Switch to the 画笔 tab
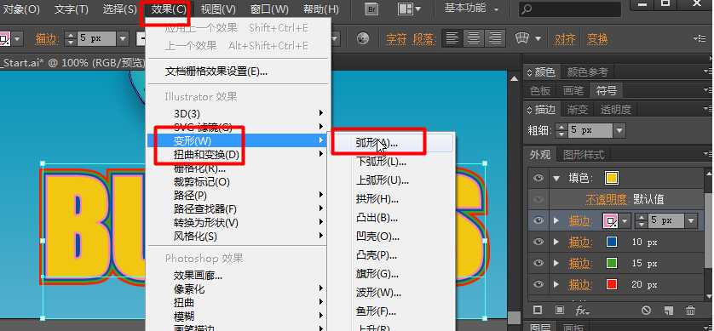Image resolution: width=714 pixels, height=331 pixels. tap(573, 90)
